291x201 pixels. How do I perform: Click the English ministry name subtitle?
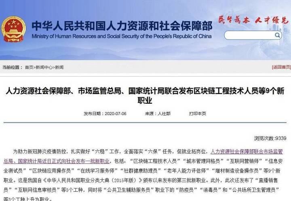click(121, 36)
